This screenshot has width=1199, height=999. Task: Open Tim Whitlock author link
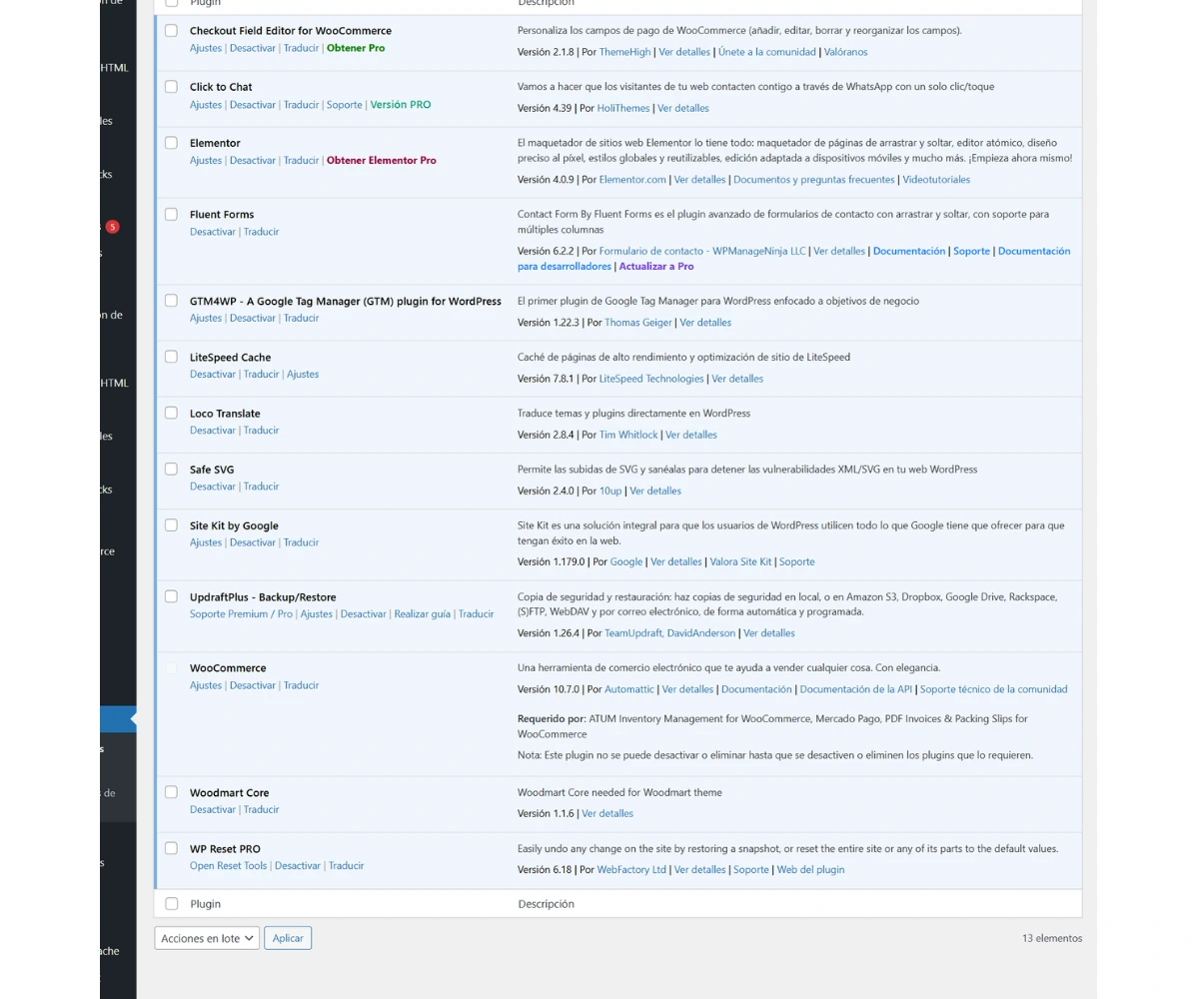628,435
